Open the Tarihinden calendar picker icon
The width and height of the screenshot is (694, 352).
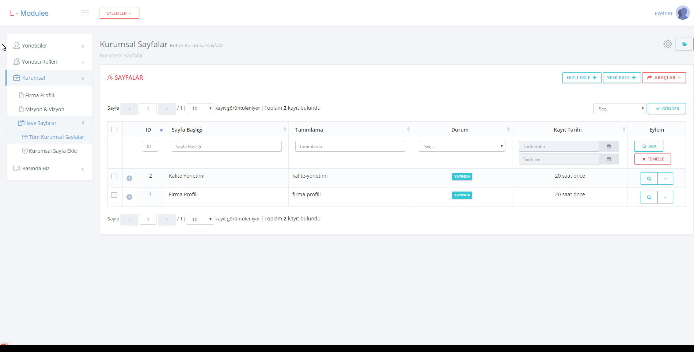(609, 146)
